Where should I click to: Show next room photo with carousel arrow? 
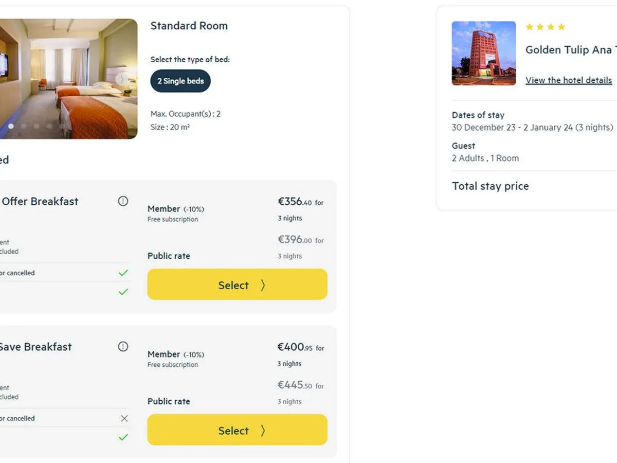(122, 79)
